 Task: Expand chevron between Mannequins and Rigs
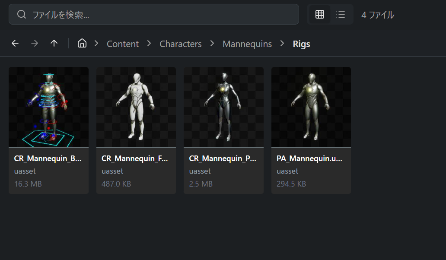(282, 44)
